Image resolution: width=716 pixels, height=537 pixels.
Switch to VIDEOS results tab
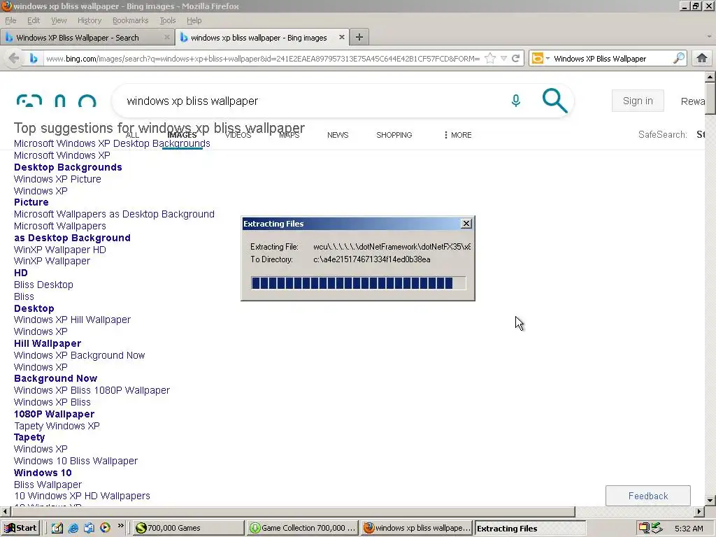coord(238,135)
